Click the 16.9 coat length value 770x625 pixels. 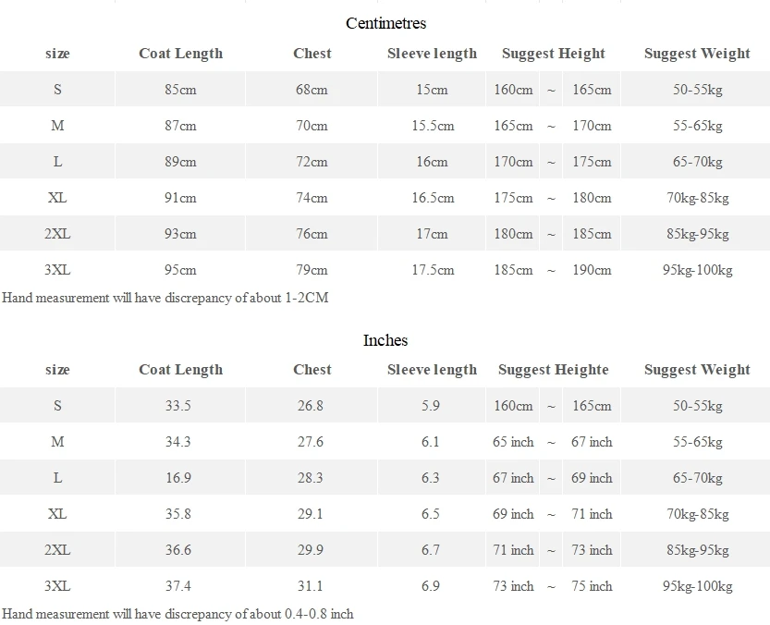click(x=177, y=478)
